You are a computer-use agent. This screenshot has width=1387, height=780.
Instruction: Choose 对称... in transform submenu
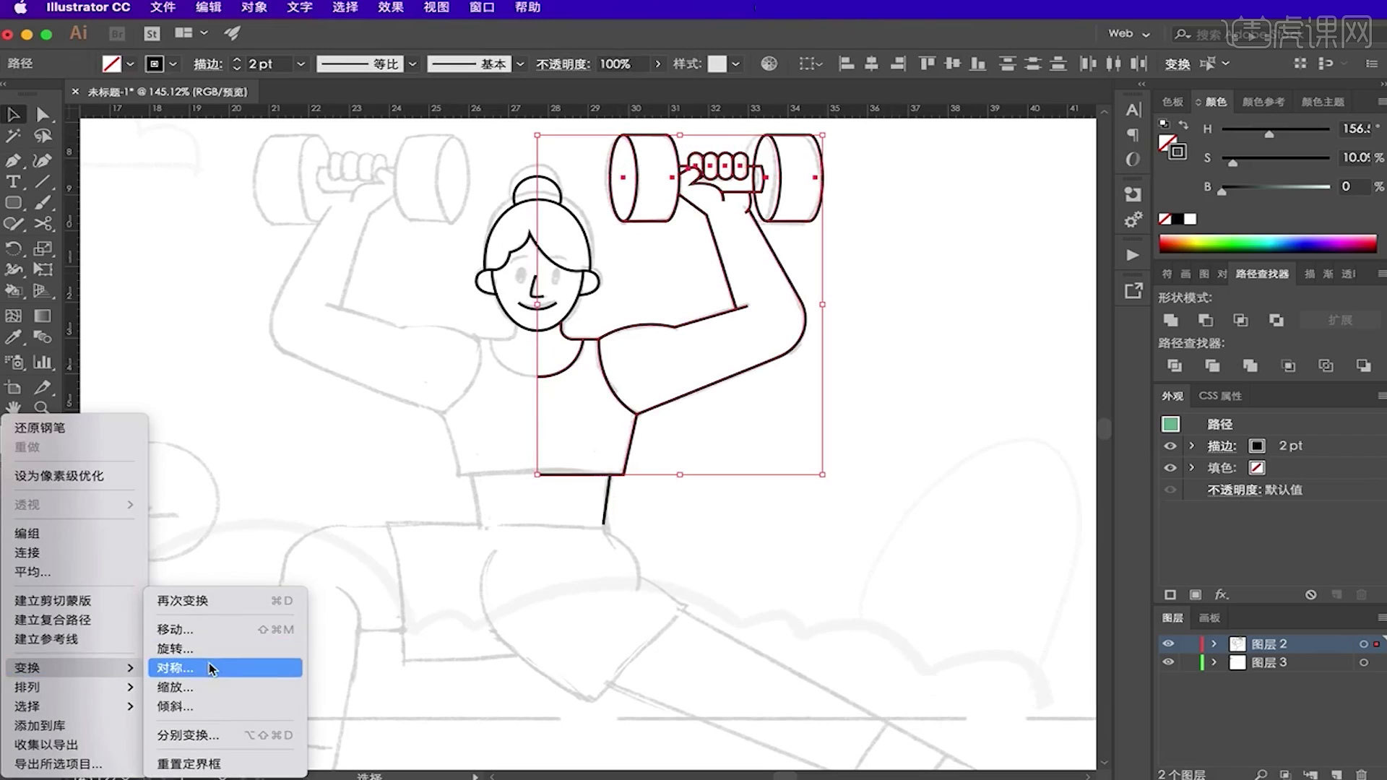point(225,668)
